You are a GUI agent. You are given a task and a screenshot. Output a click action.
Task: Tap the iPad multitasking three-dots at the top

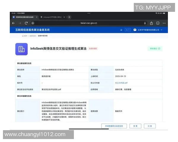pos(89,13)
